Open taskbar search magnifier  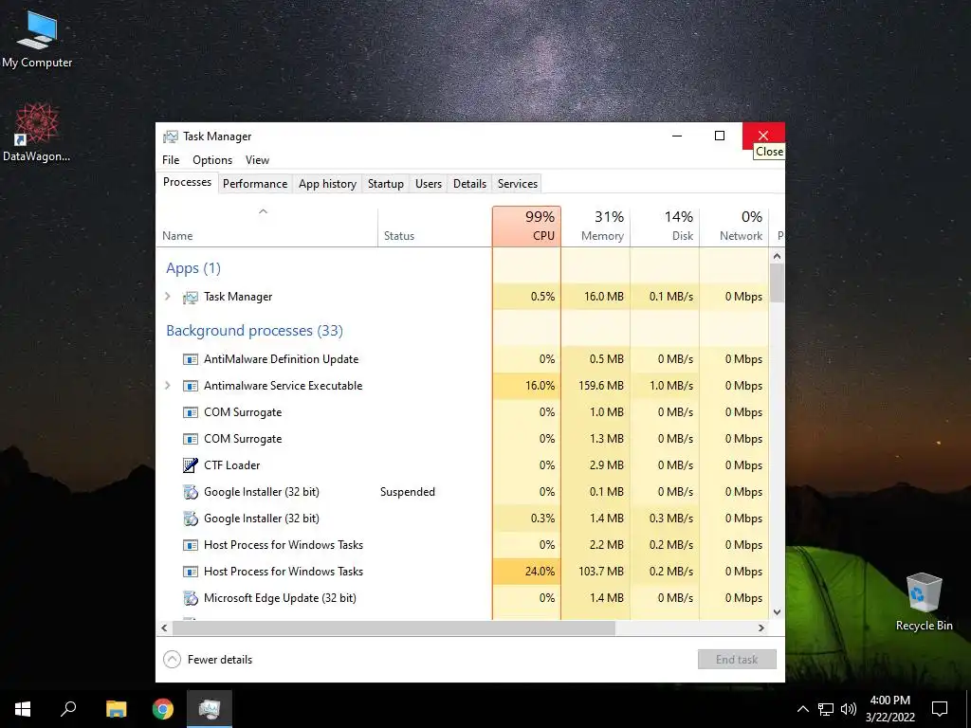[x=68, y=709]
